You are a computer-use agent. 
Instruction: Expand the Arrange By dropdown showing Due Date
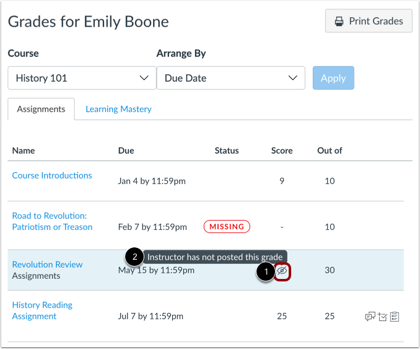(x=231, y=78)
